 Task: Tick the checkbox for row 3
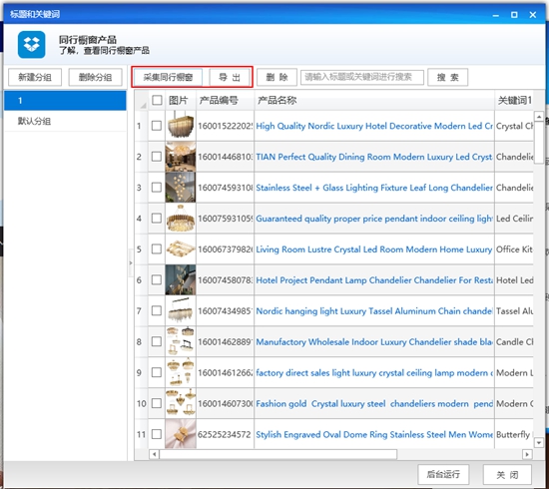point(157,188)
